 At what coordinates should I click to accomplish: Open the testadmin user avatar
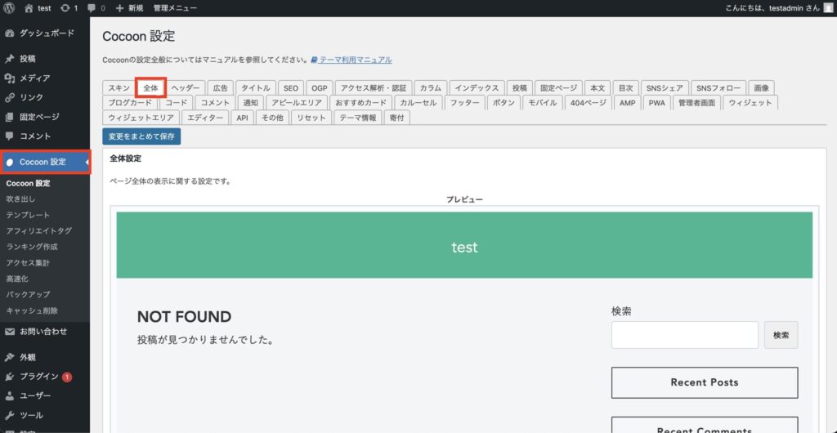pos(828,8)
